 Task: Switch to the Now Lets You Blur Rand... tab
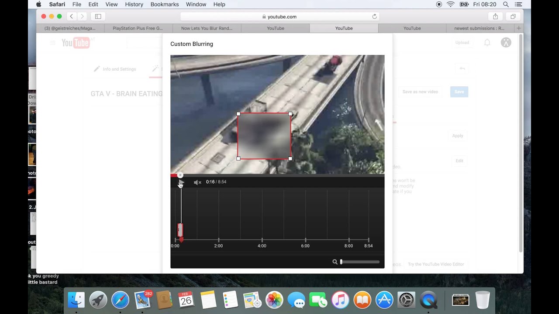(207, 28)
